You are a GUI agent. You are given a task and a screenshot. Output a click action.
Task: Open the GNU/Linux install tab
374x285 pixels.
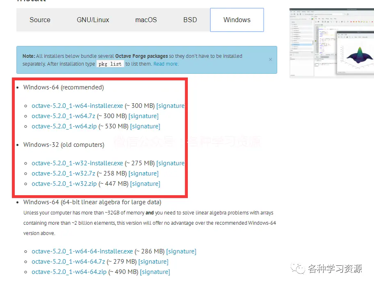[x=93, y=20]
